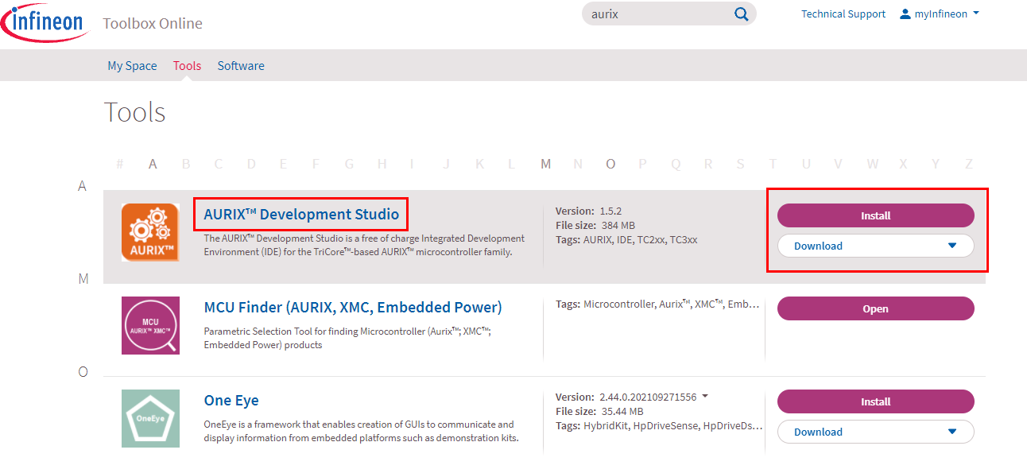Open the AURIX Development Studio title link

(x=301, y=214)
